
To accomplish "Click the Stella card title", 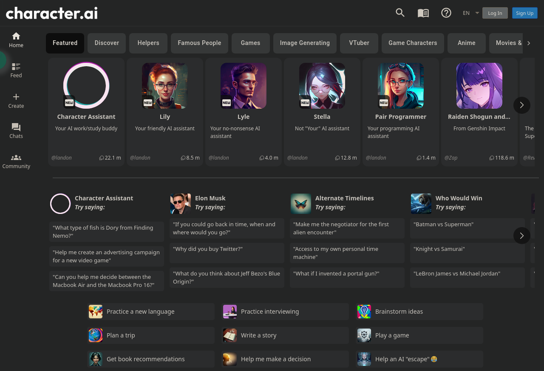I will (x=322, y=117).
